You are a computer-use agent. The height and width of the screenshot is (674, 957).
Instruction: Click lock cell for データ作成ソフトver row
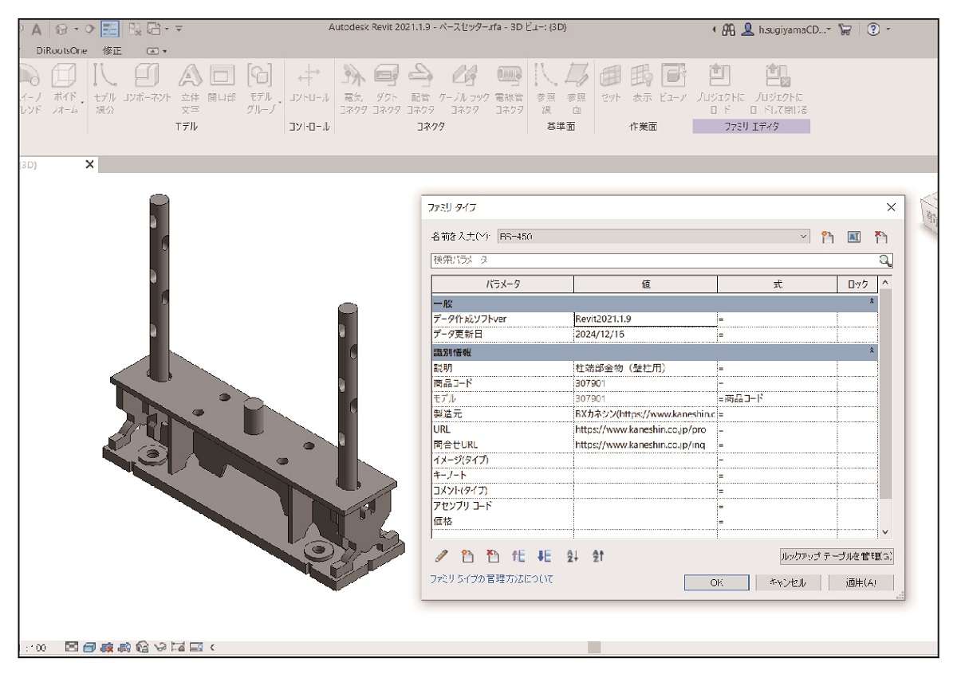(x=857, y=319)
